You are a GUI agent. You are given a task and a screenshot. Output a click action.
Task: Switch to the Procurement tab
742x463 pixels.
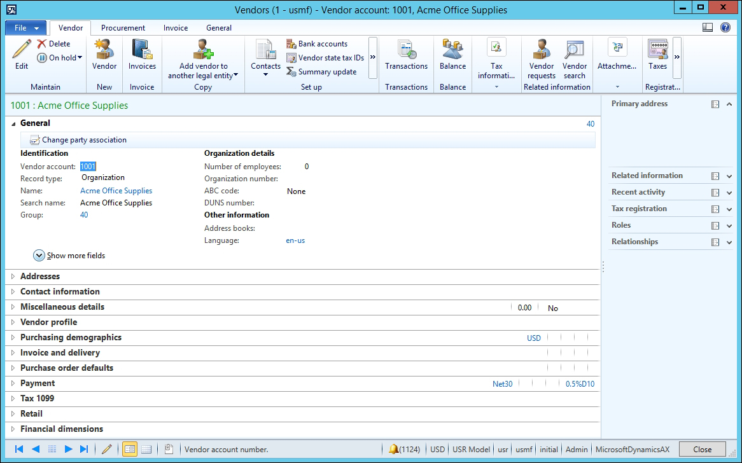(123, 28)
